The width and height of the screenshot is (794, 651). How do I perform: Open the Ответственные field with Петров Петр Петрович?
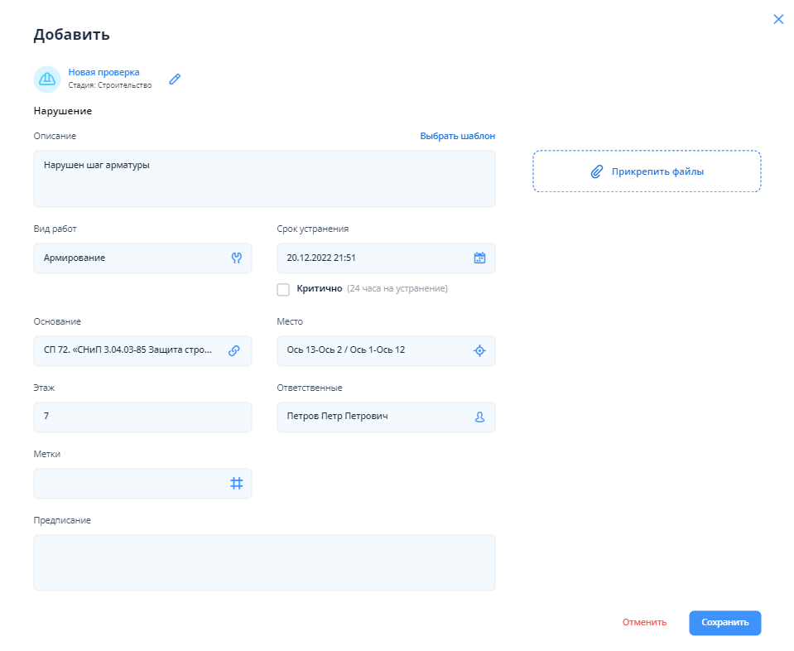tap(373, 417)
